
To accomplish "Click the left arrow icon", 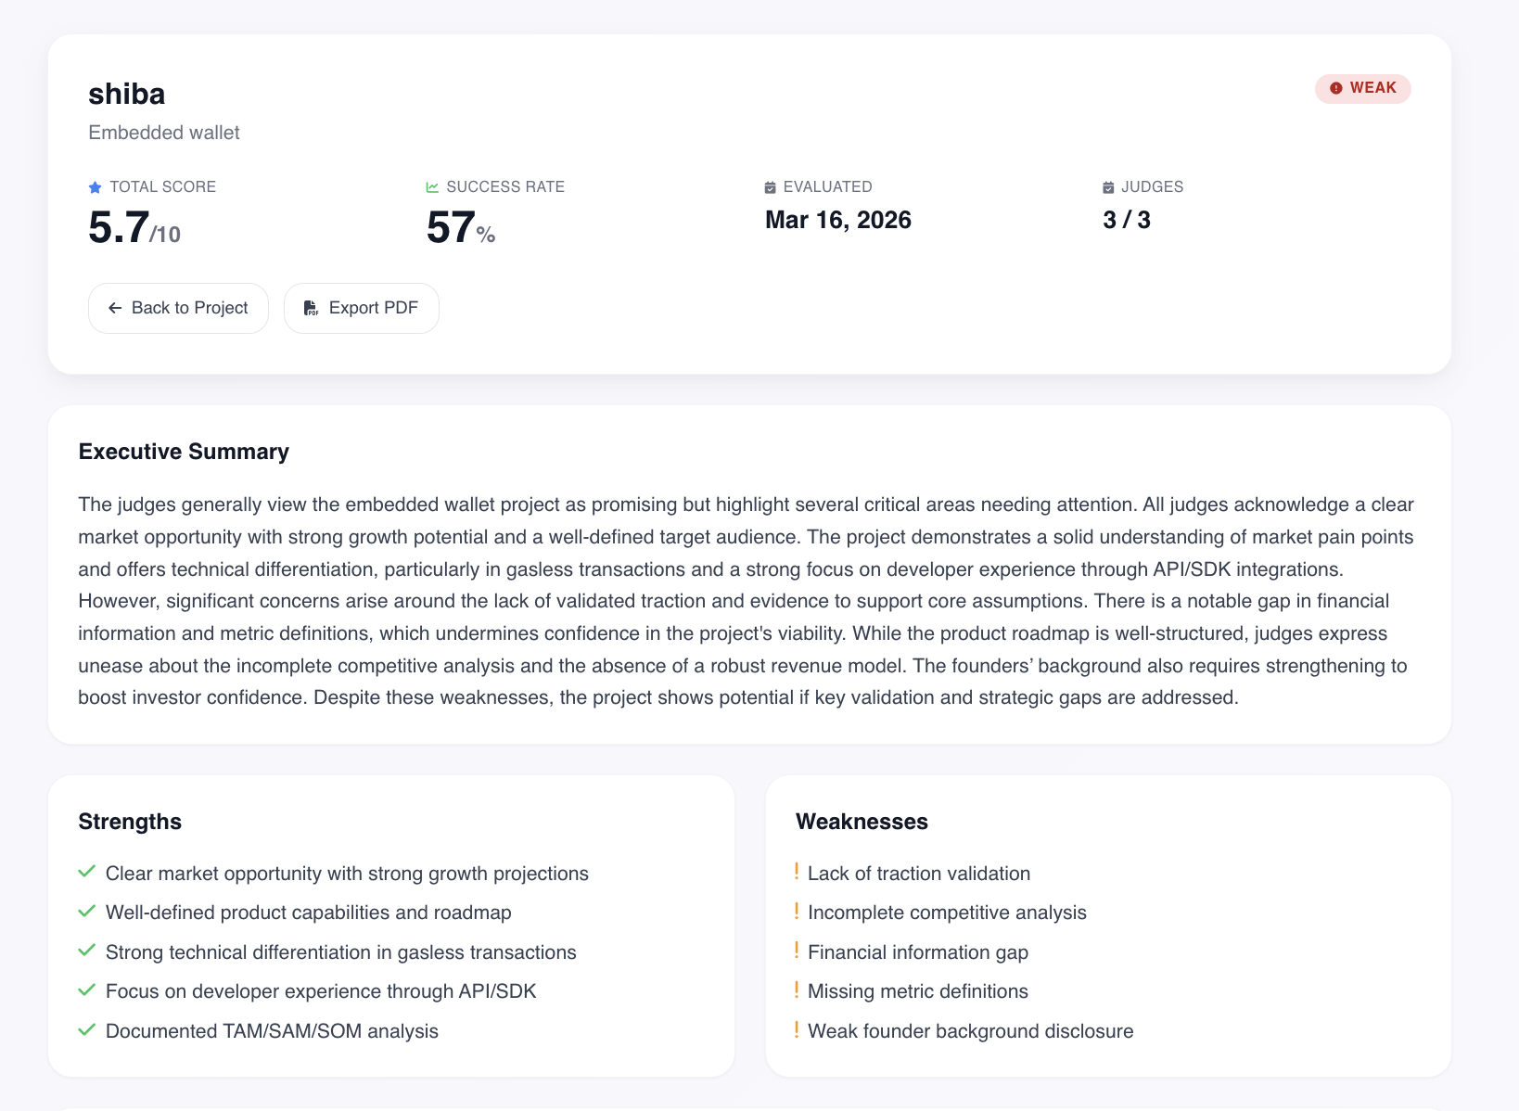I will click(x=115, y=308).
